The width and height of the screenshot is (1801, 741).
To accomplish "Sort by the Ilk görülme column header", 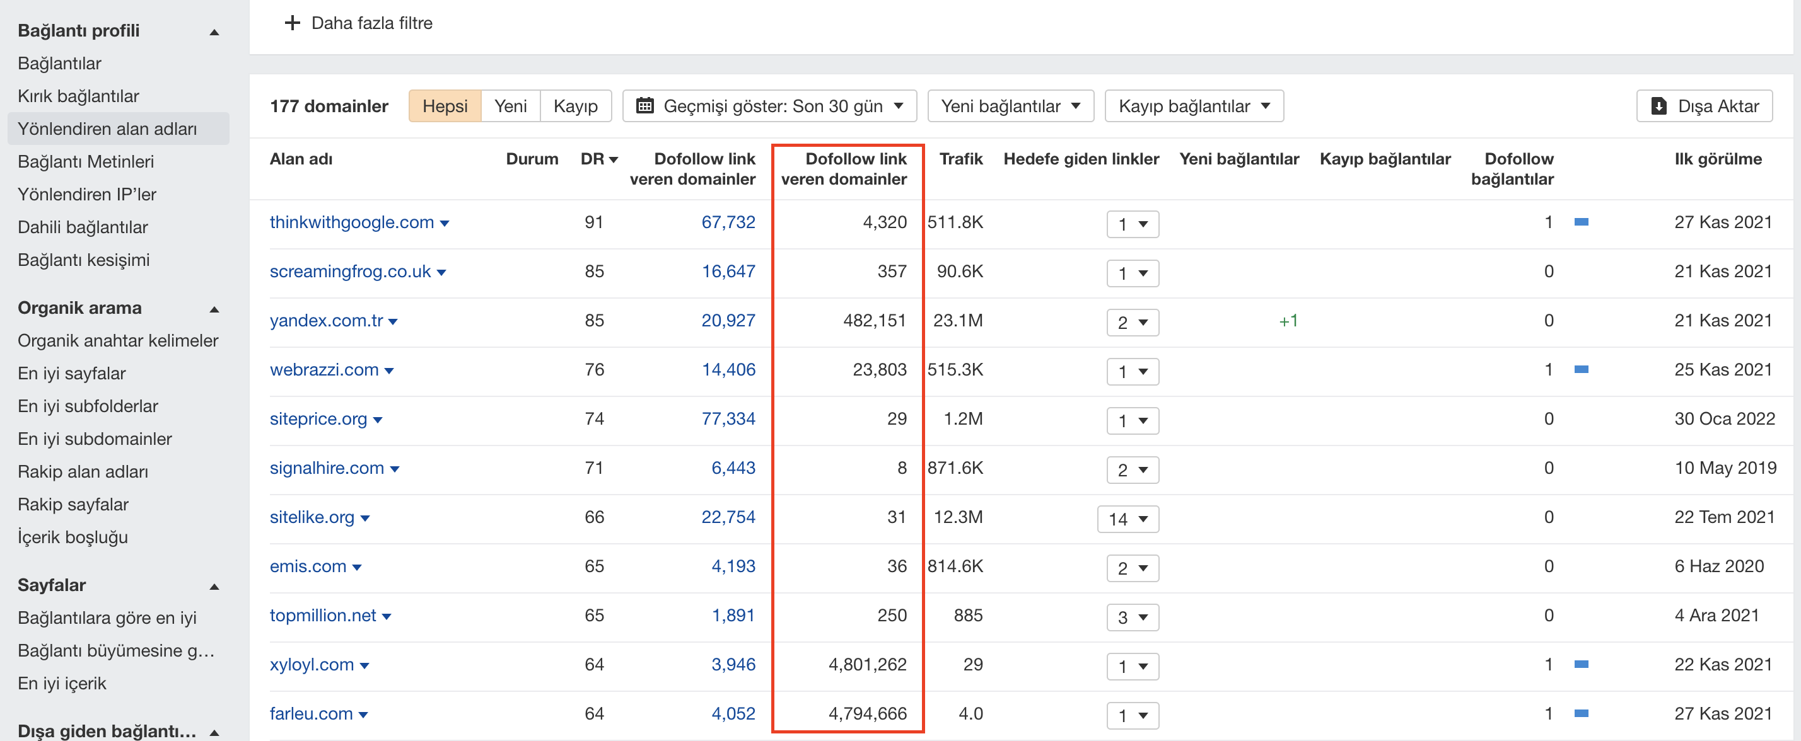I will pyautogui.click(x=1718, y=159).
